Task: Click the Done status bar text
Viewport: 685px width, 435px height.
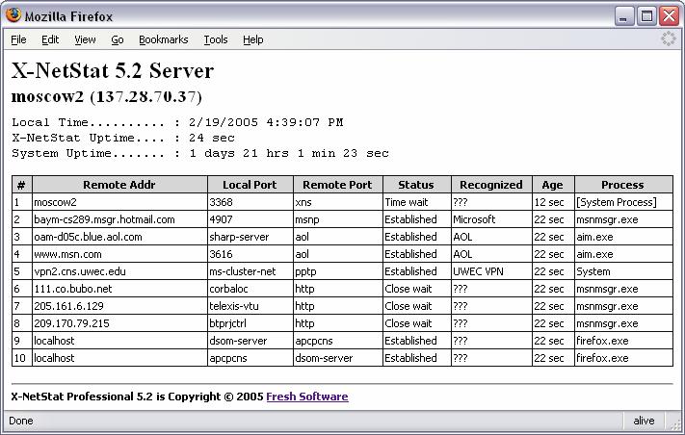Action: [21, 421]
